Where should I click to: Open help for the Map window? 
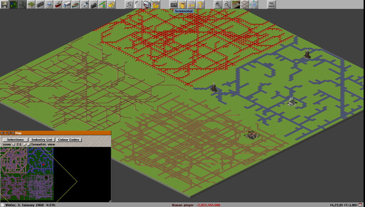tap(9, 133)
